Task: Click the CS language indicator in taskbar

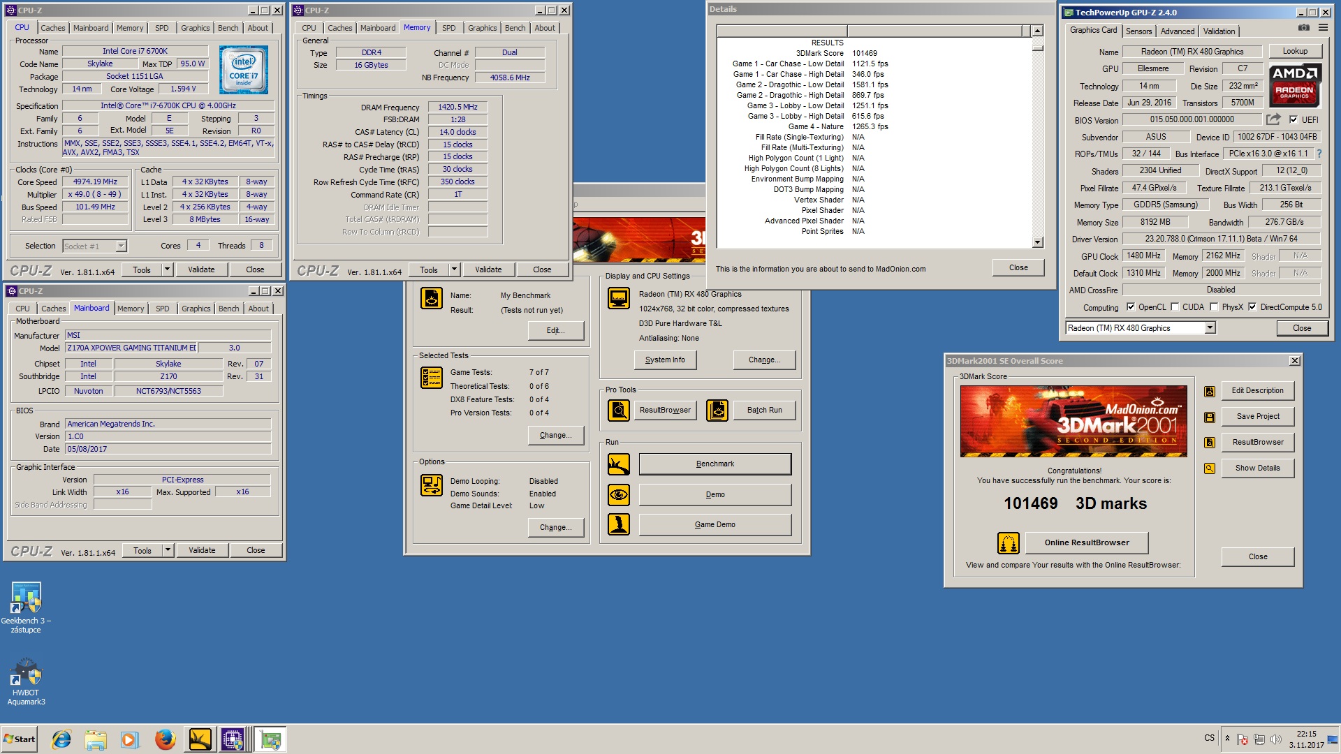Action: 1209,738
